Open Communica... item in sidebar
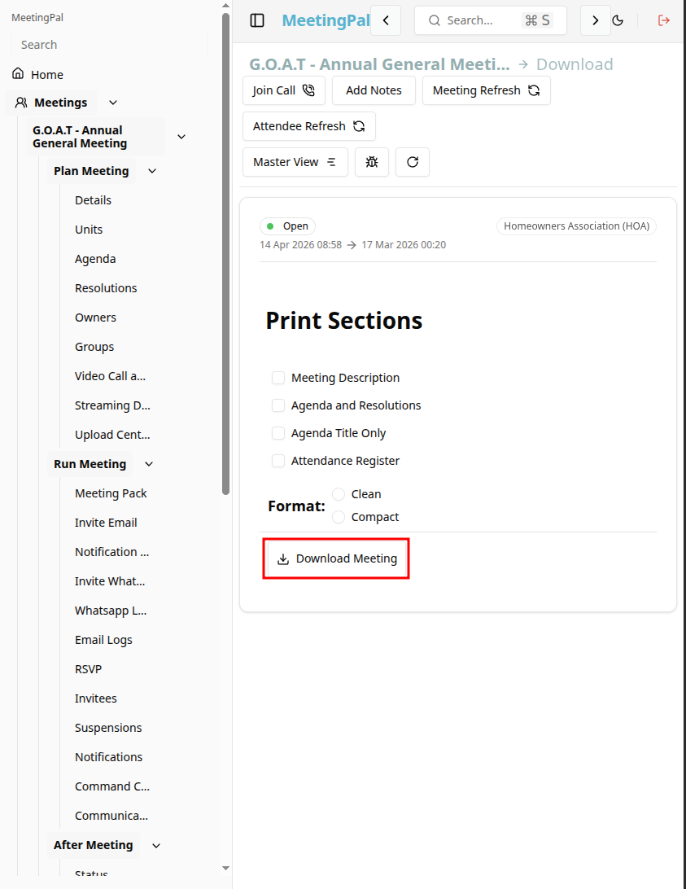This screenshot has height=889, width=686. [111, 816]
